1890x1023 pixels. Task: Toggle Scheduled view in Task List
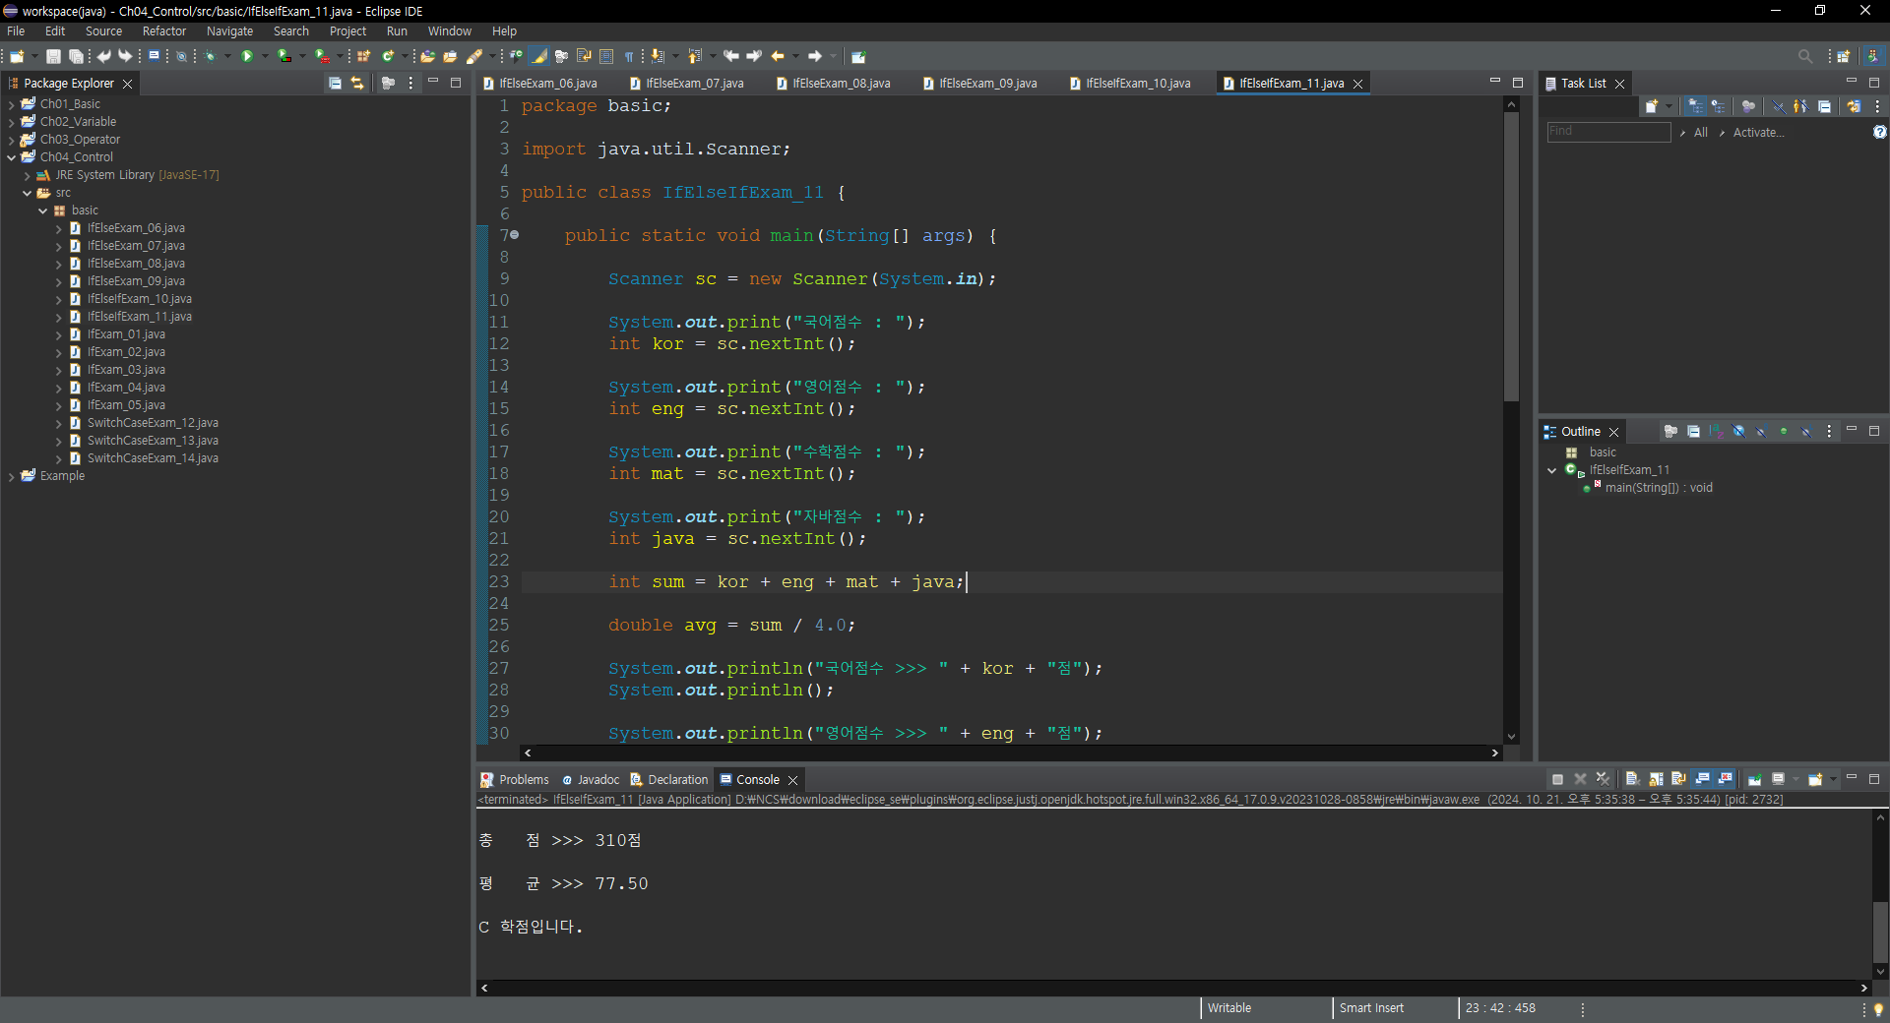pos(1719,106)
